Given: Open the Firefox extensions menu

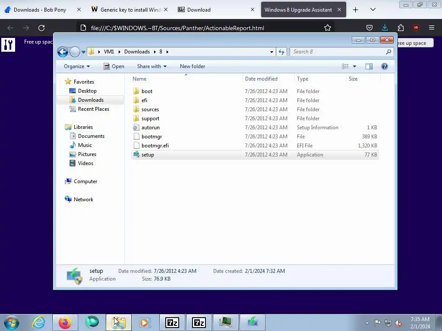Looking at the screenshot, I should [x=401, y=28].
